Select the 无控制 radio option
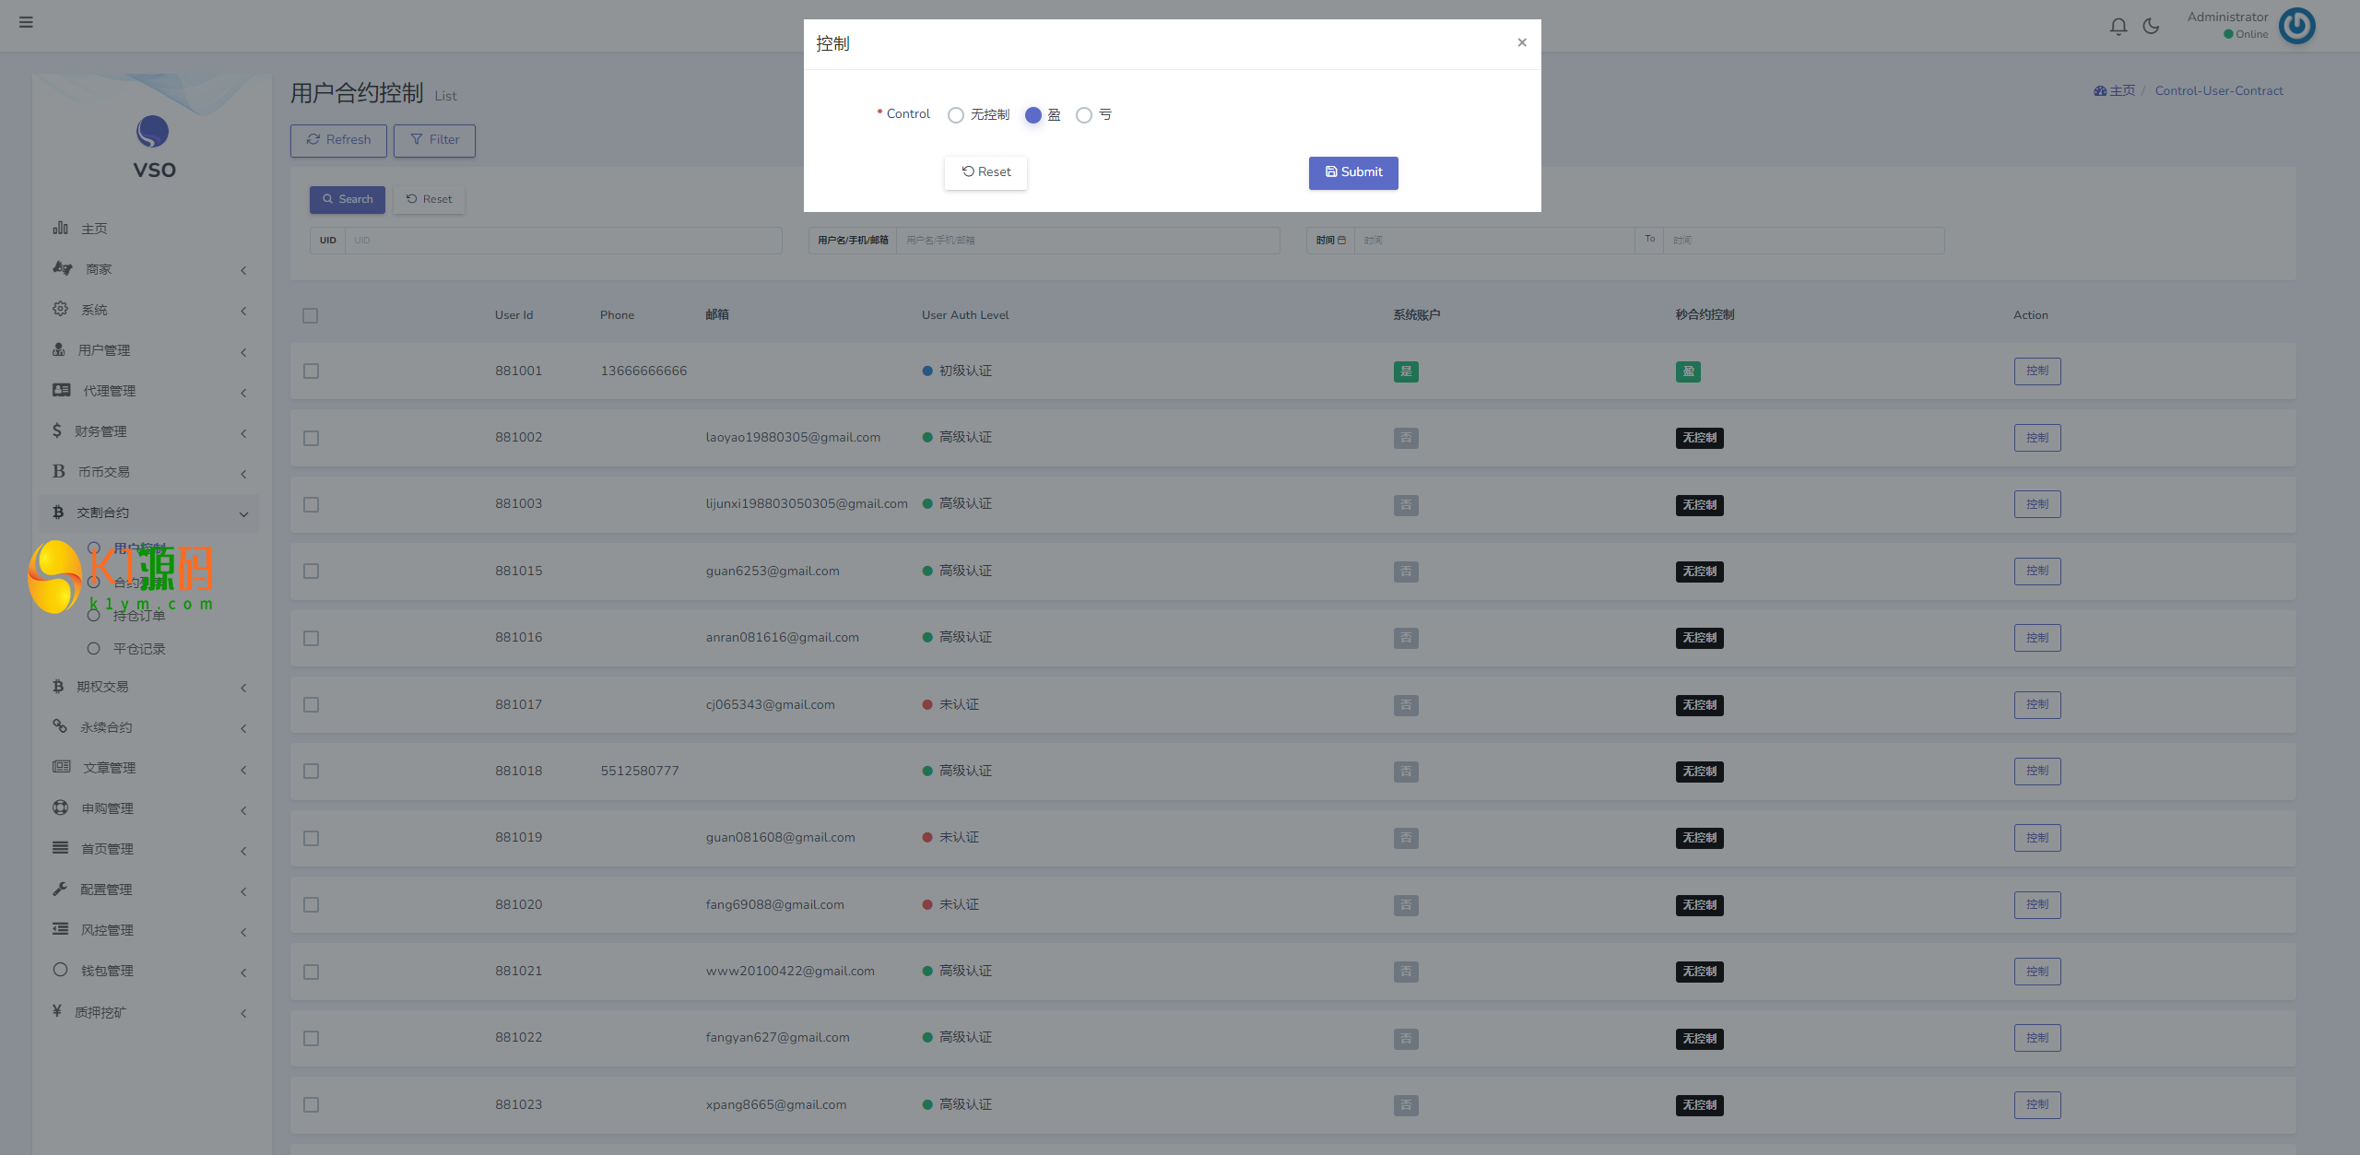 [956, 115]
